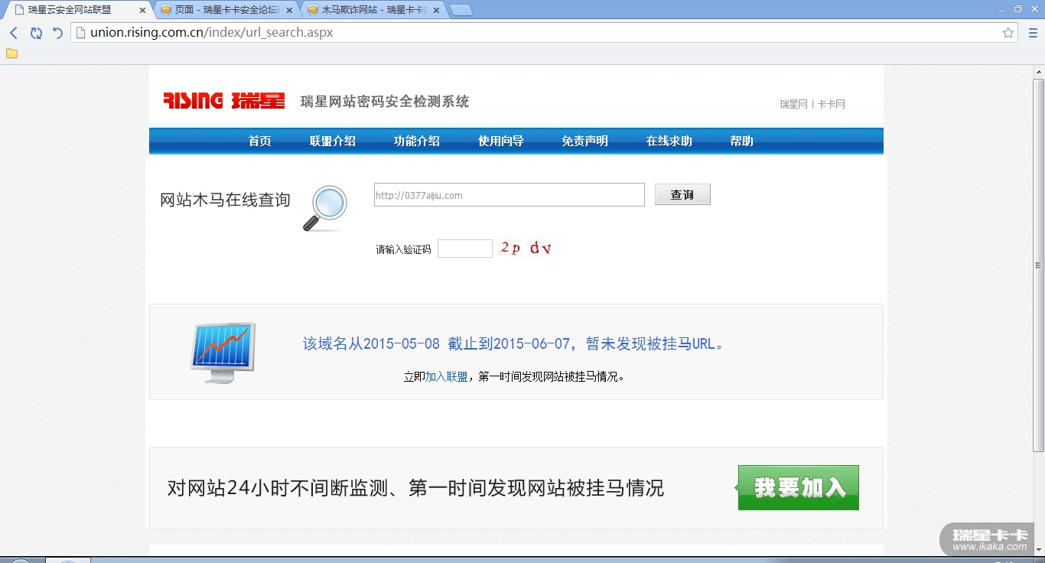Click the page vertical scrollbar thumb
Image resolution: width=1045 pixels, height=563 pixels.
click(x=1039, y=265)
